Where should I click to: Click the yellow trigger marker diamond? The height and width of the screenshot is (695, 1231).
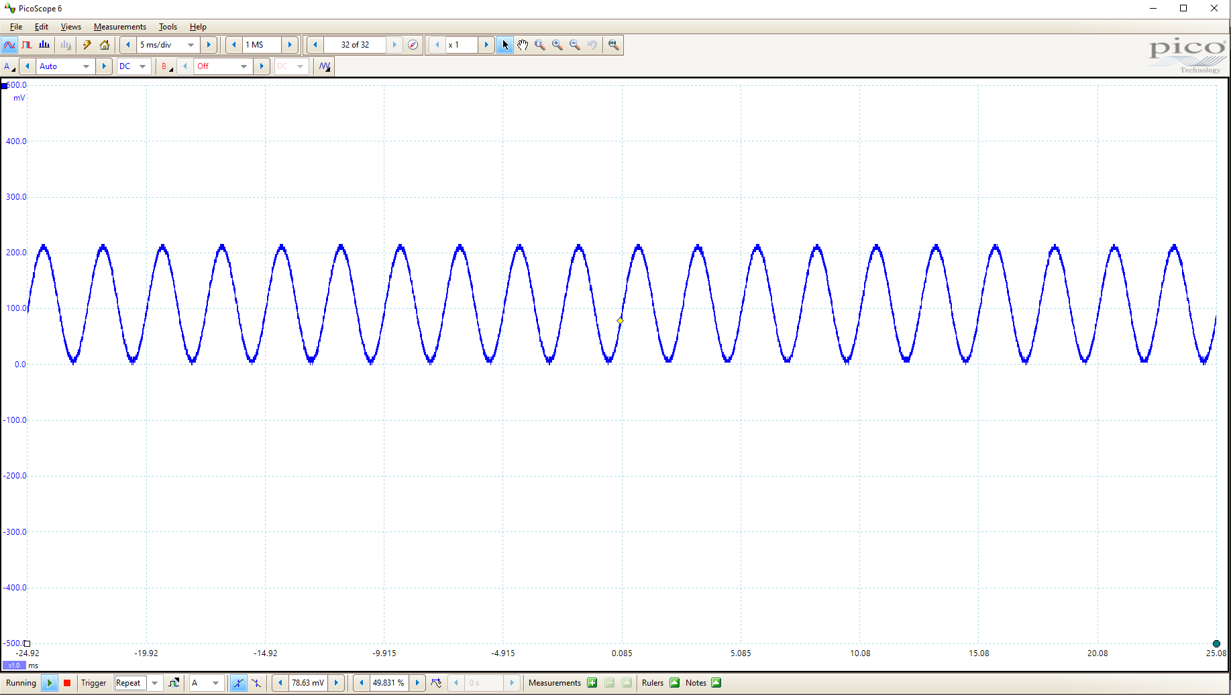620,321
